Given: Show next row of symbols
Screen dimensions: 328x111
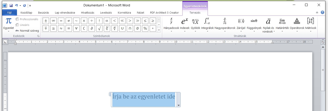Looking at the screenshot, I should 159,25.
